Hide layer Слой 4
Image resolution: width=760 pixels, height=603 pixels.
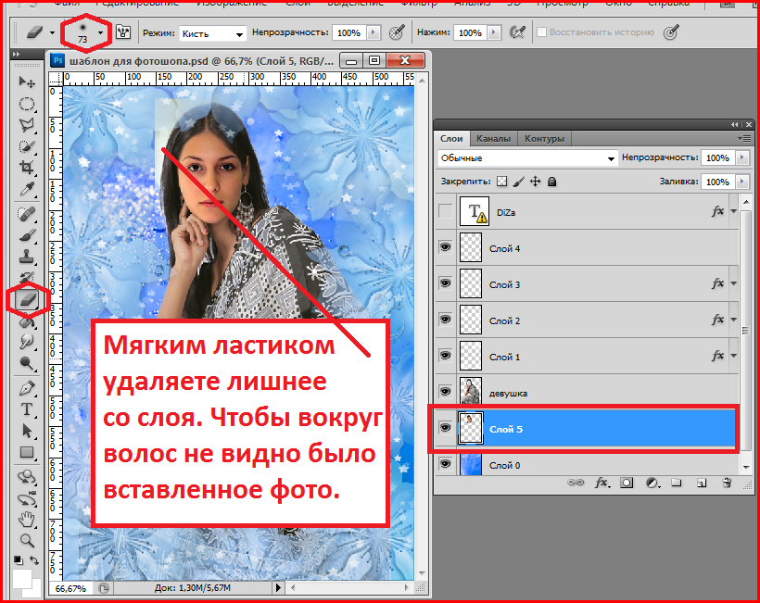(x=445, y=247)
